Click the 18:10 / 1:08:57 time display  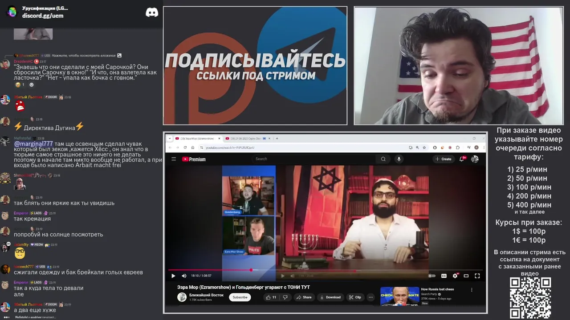click(x=201, y=276)
